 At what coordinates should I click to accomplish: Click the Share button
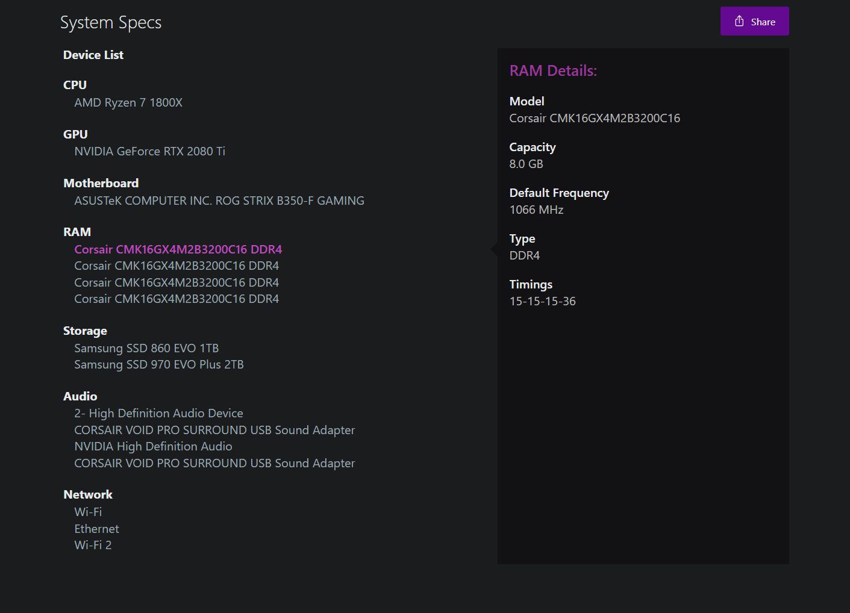point(754,22)
